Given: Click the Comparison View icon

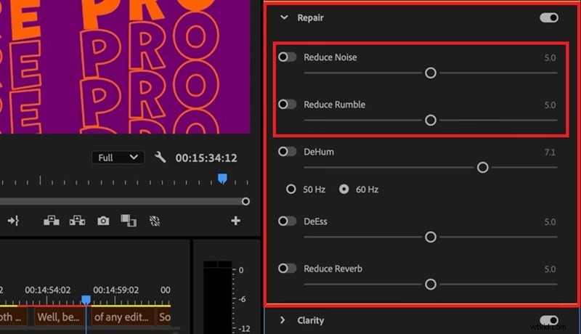Looking at the screenshot, I should 129,221.
